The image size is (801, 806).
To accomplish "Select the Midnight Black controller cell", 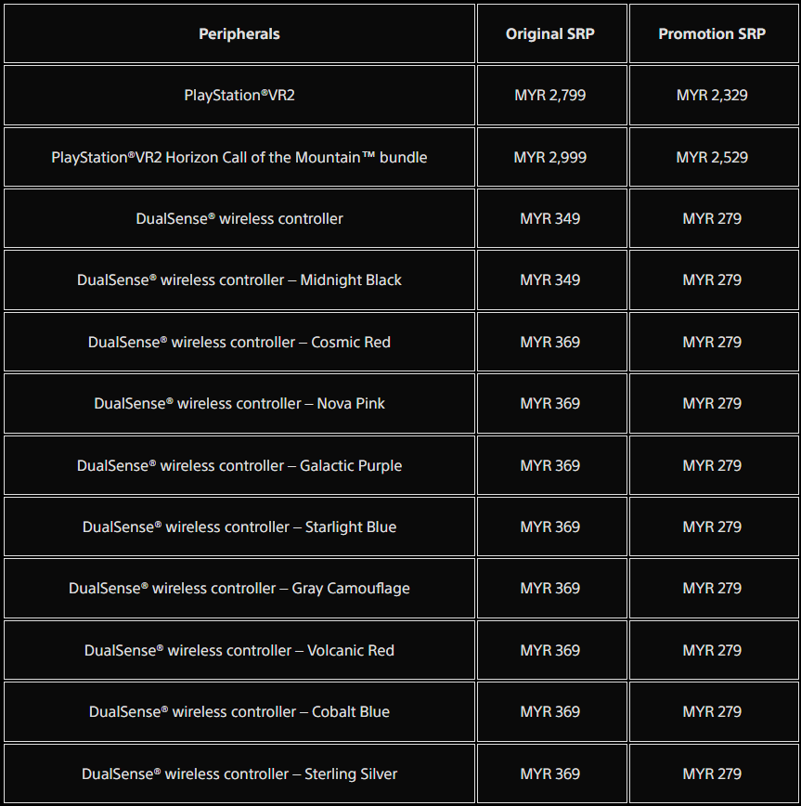I will pyautogui.click(x=239, y=280).
